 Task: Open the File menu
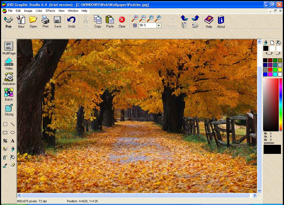click(x=10, y=11)
